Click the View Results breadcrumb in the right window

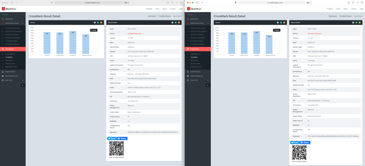tap(333, 16)
